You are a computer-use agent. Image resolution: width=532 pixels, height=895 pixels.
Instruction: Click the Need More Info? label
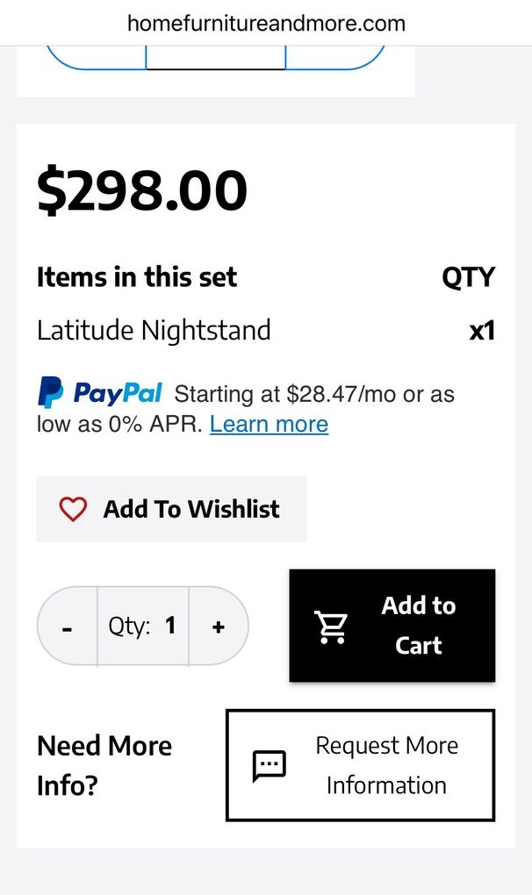[x=104, y=765]
